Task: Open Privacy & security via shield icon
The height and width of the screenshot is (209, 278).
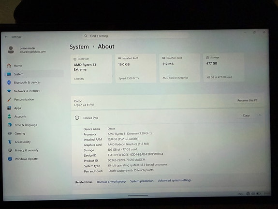Action: click(x=10, y=150)
